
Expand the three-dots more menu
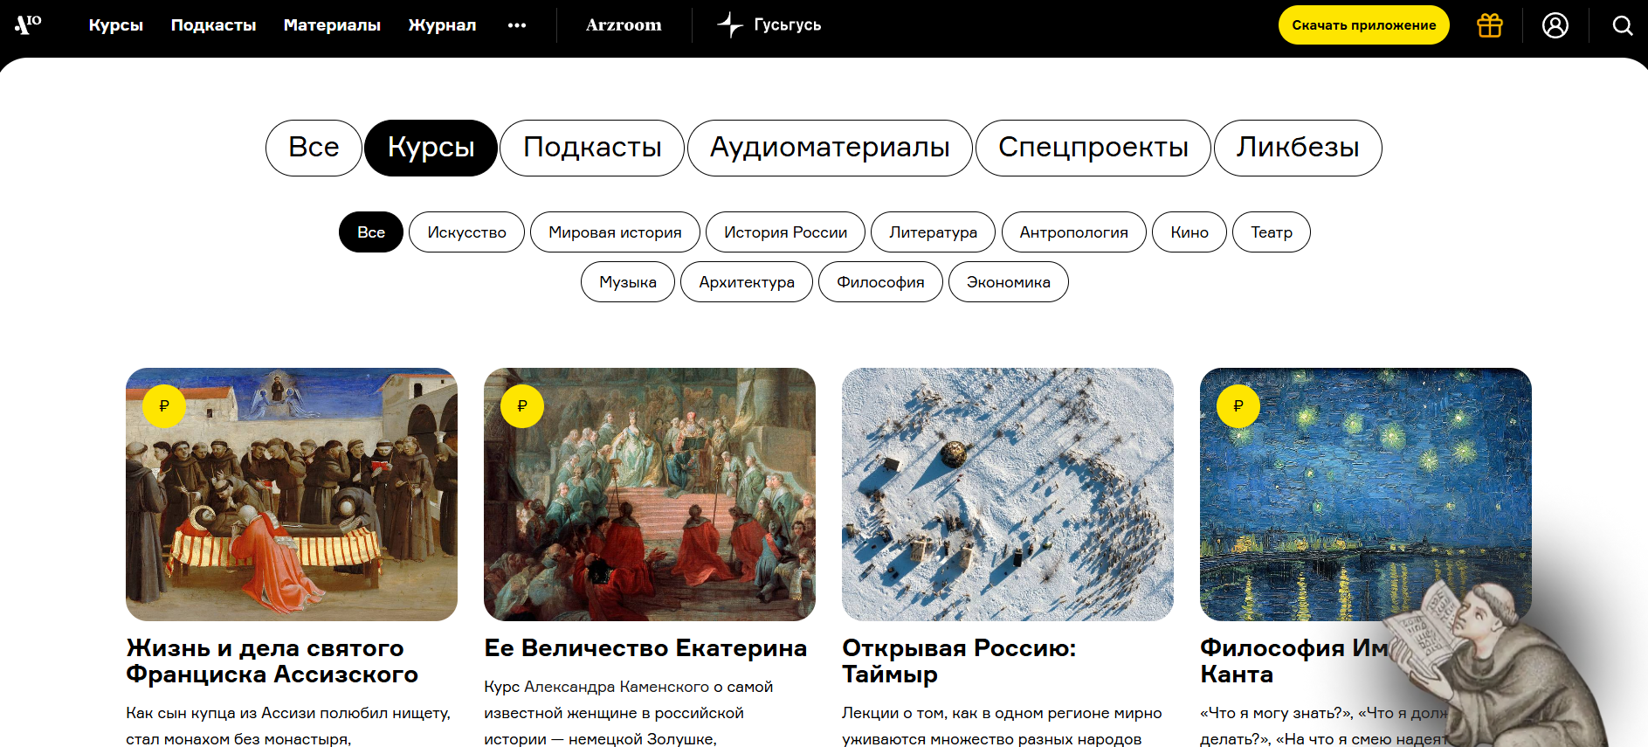coord(517,25)
